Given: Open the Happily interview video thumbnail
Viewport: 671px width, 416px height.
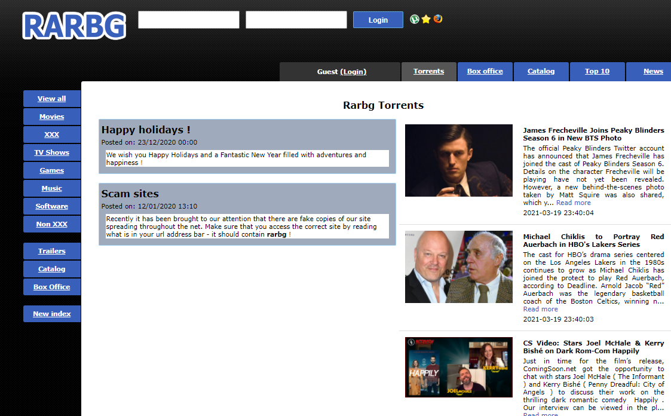Looking at the screenshot, I should pos(459,367).
